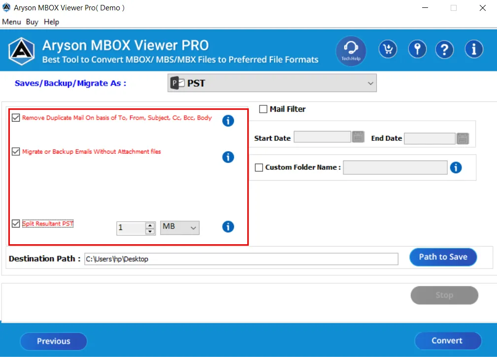Viewport: 497px width, 357px height.
Task: Open the About info icon in header
Action: pos(474,49)
